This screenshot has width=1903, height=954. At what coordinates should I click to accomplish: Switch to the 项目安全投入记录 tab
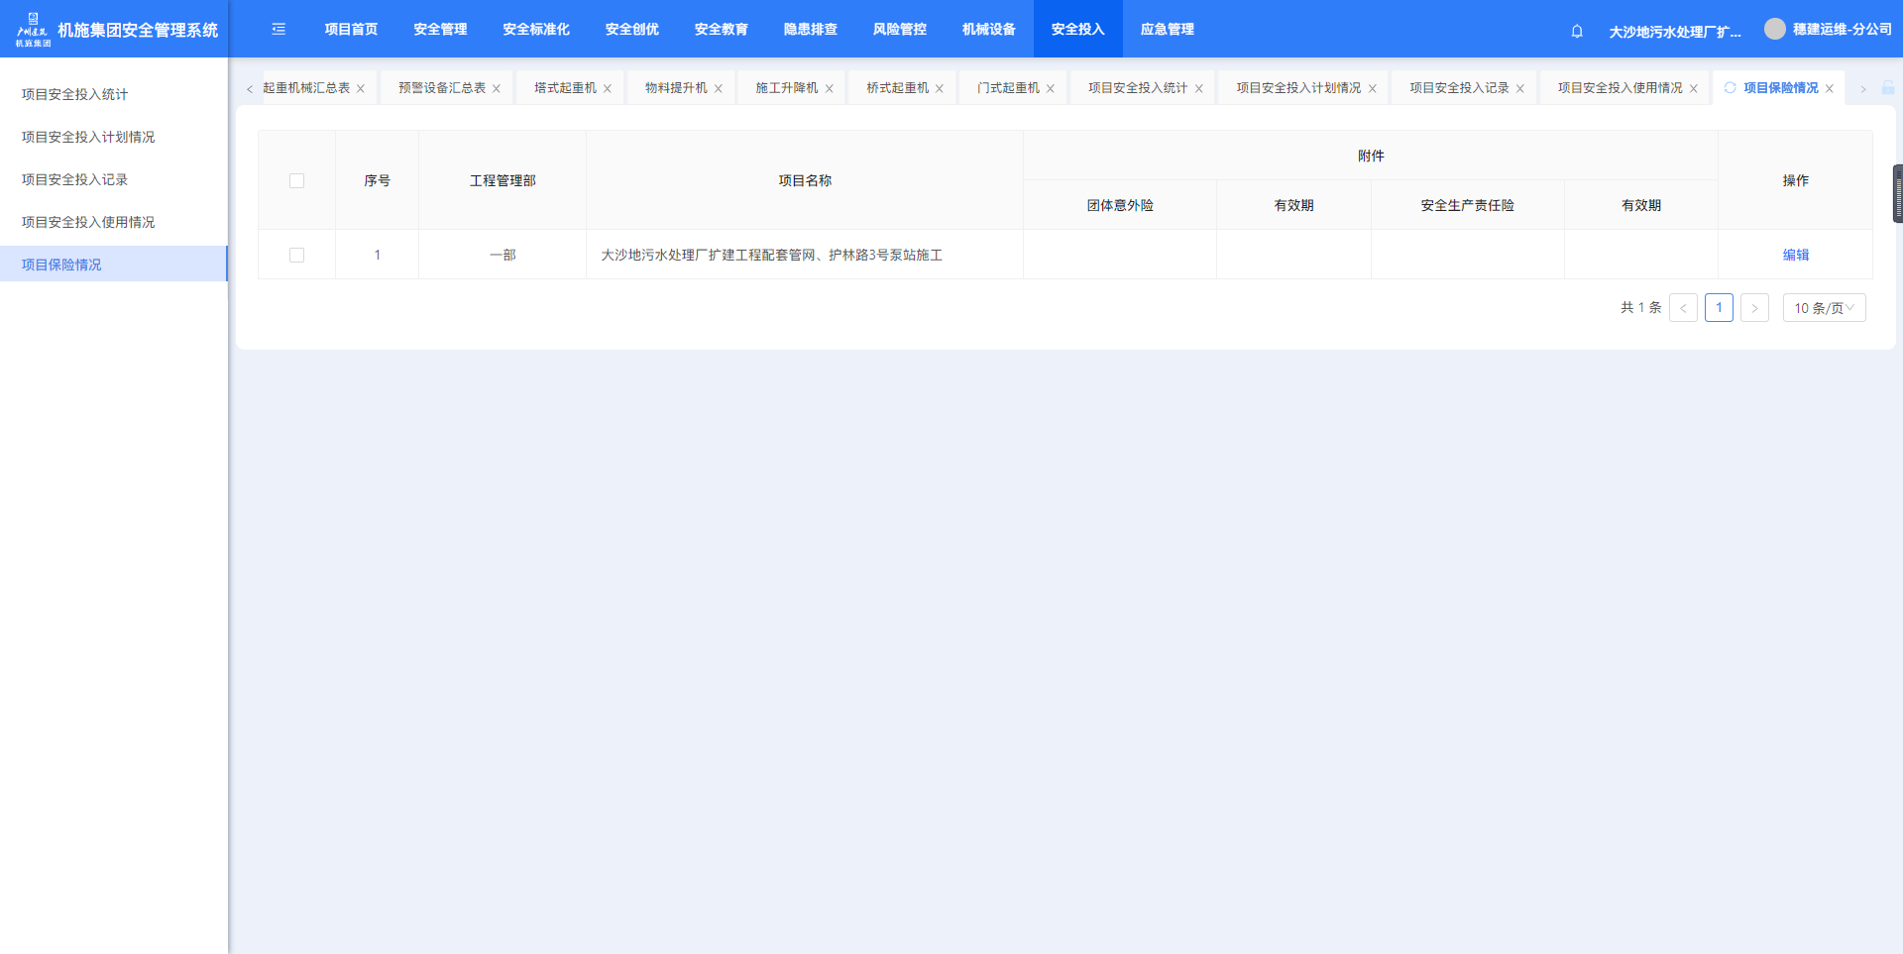click(1458, 88)
